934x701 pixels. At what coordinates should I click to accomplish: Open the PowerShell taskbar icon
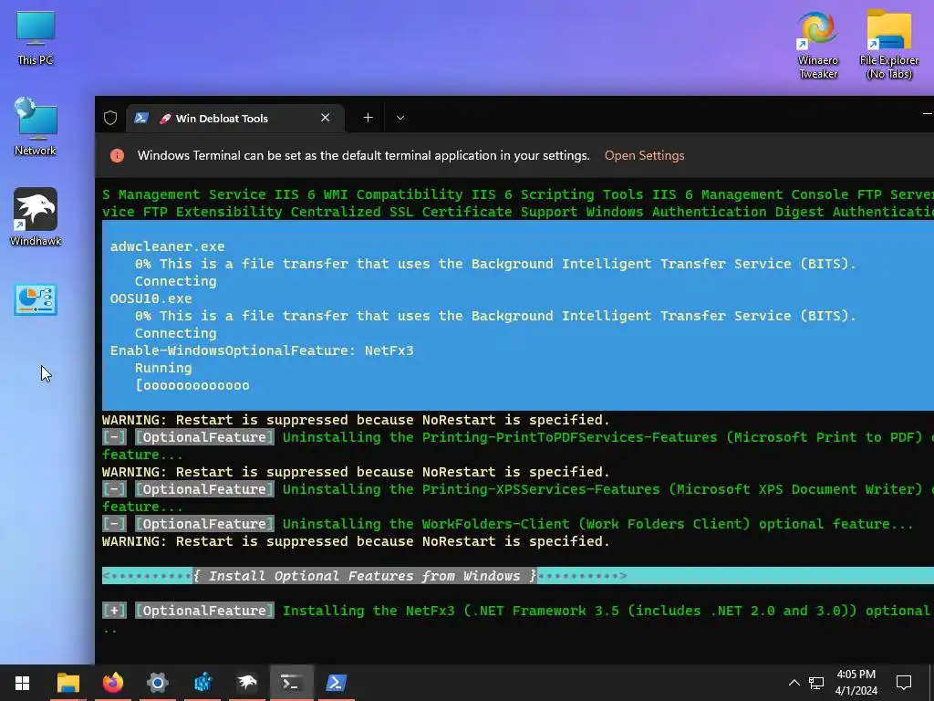[x=336, y=683]
